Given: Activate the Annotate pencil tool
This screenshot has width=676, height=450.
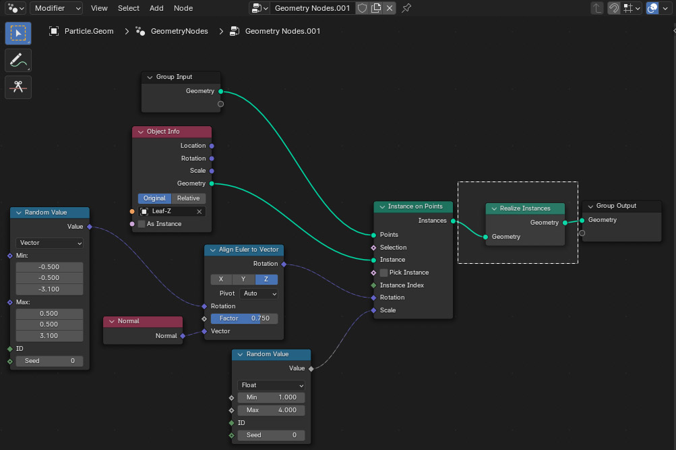Looking at the screenshot, I should 18,60.
